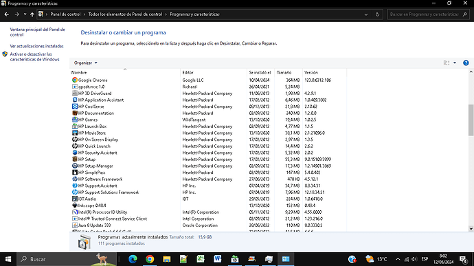Click the WildTangent editor cell

(194, 120)
